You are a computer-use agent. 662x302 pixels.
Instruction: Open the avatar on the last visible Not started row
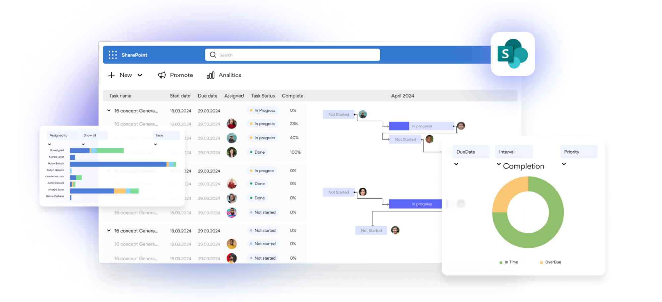pyautogui.click(x=232, y=258)
